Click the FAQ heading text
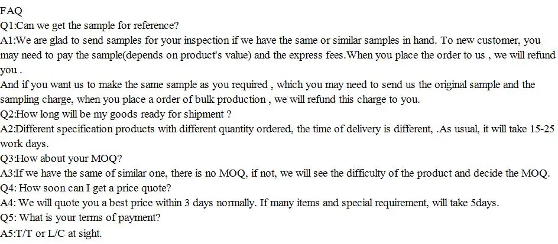Viewport: 558px width, 244px height. click(x=11, y=11)
